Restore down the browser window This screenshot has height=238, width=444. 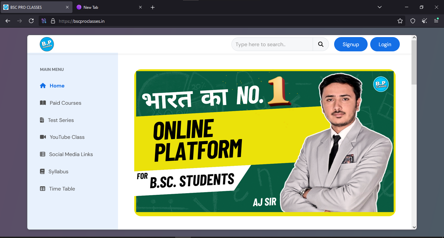(422, 7)
